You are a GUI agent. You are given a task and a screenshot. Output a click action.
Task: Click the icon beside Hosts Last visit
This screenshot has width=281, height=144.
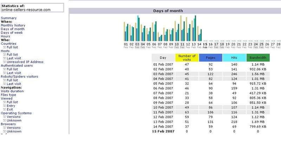pyautogui.click(x=4, y=58)
